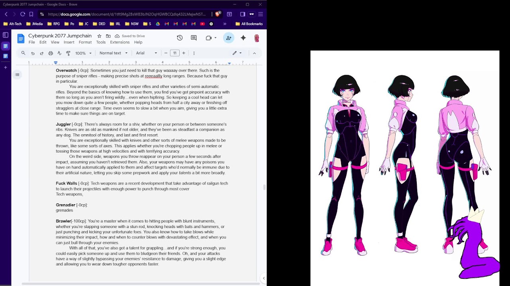
Task: Undo the last edit
Action: [33, 53]
